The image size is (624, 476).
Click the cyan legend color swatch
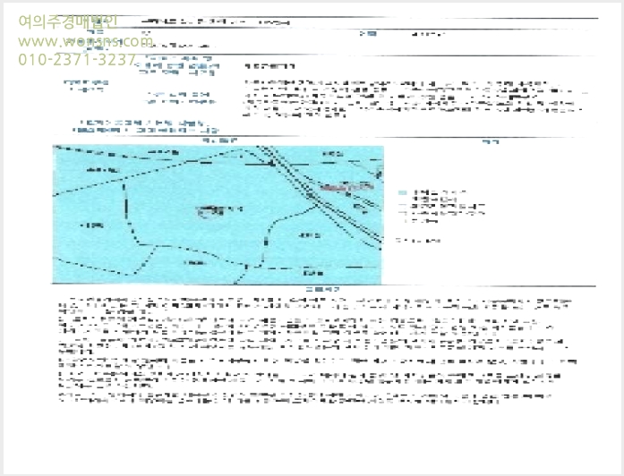[x=403, y=193]
